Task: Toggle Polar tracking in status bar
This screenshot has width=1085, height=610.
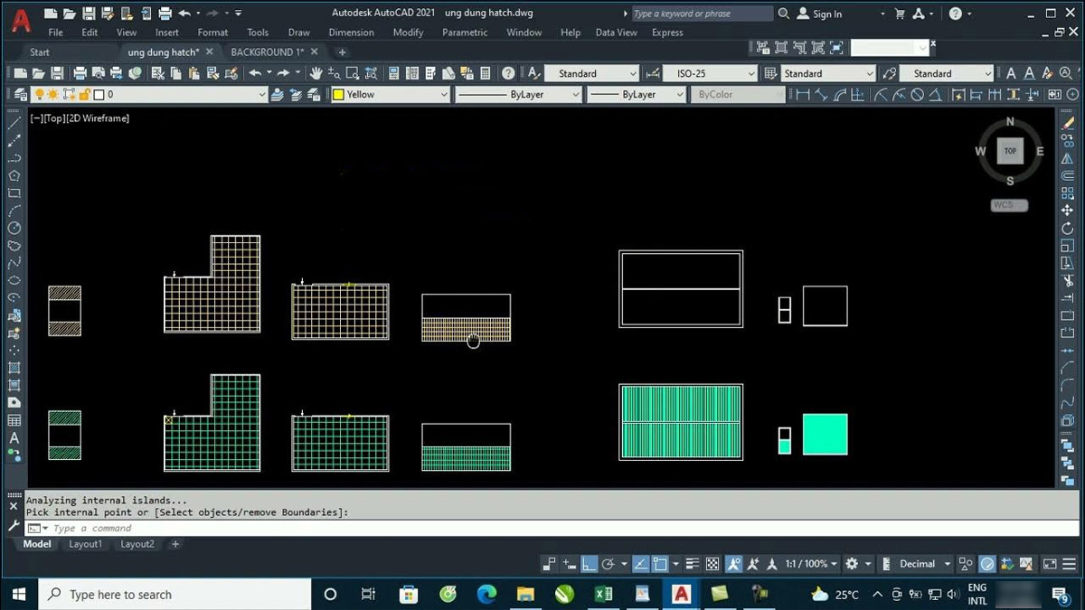Action: click(x=609, y=564)
